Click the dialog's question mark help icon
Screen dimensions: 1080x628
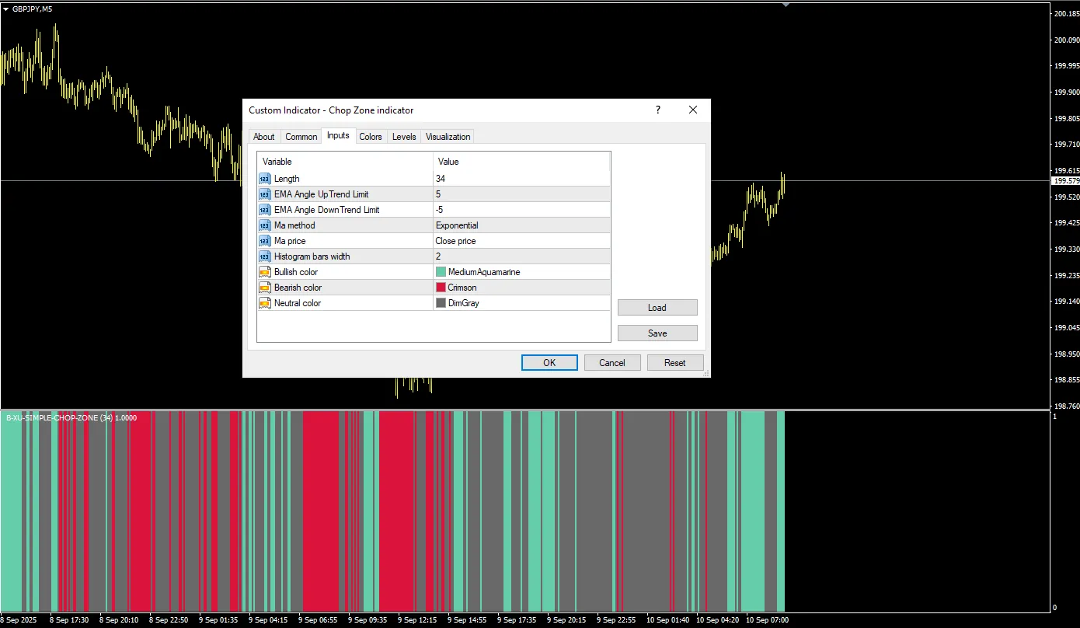pyautogui.click(x=658, y=110)
